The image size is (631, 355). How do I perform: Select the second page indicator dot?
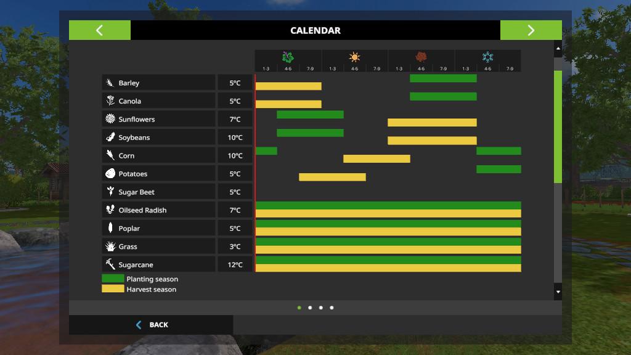tap(310, 308)
